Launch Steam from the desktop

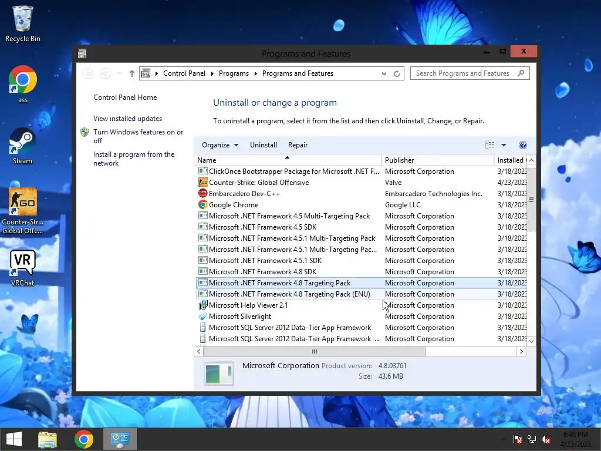23,146
